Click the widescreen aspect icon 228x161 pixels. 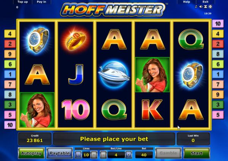(206, 6)
